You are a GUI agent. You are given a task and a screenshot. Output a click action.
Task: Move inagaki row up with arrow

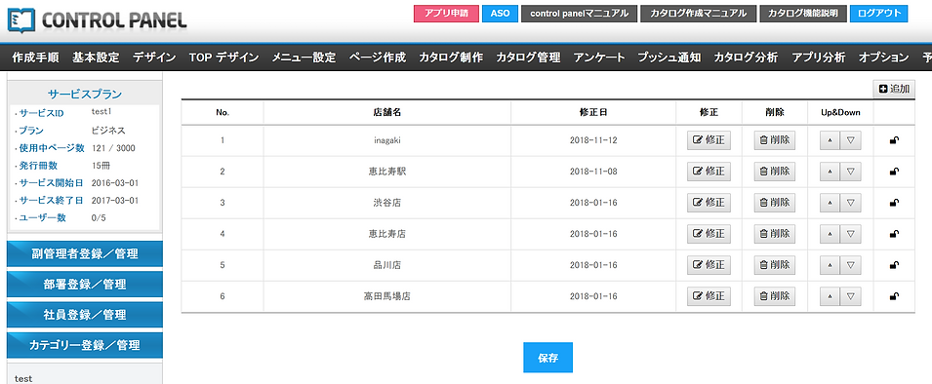pos(830,140)
